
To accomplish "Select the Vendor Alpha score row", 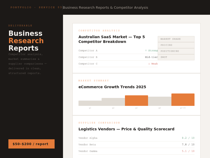I will [x=136, y=138].
